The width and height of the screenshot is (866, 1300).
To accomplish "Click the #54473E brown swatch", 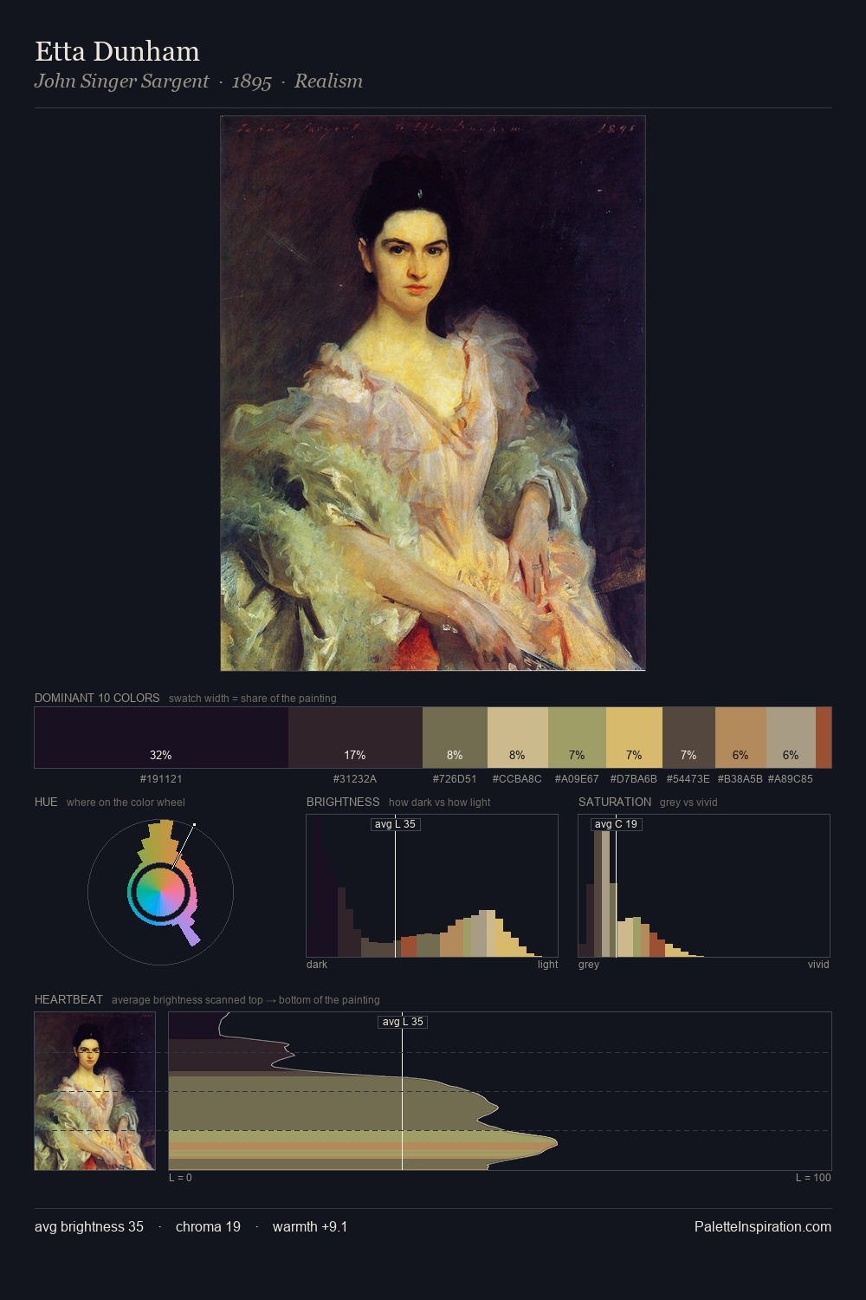I will 688,738.
